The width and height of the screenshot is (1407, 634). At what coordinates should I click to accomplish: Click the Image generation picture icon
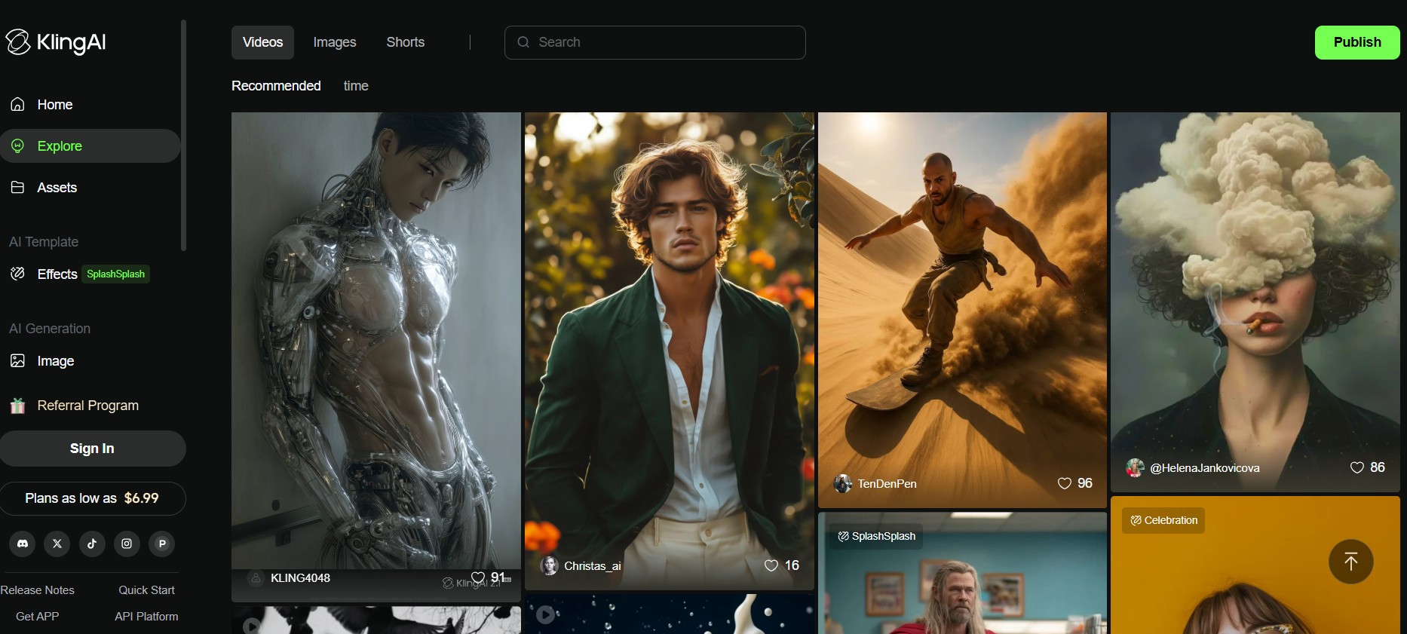(18, 361)
